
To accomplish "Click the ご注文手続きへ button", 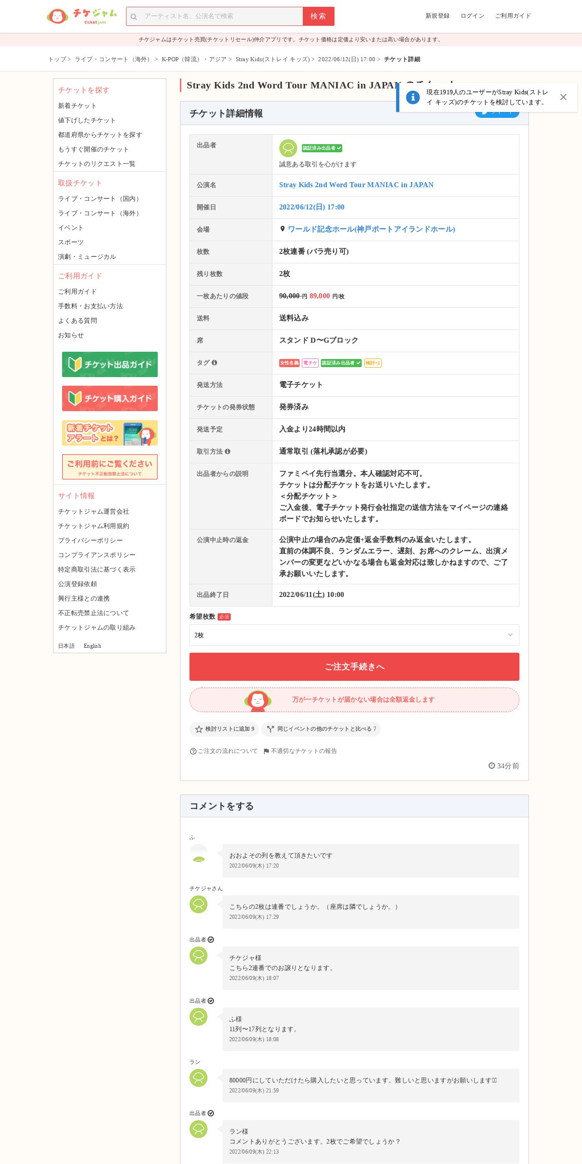I will tap(354, 667).
